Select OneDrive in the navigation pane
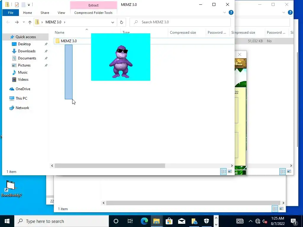Screen dimensions: 303x227 pos(23,89)
